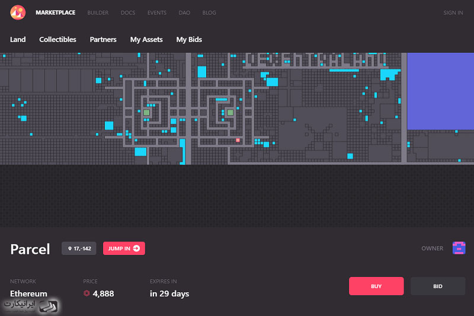474x316 pixels.
Task: Click the OWNER label
Action: coord(433,248)
